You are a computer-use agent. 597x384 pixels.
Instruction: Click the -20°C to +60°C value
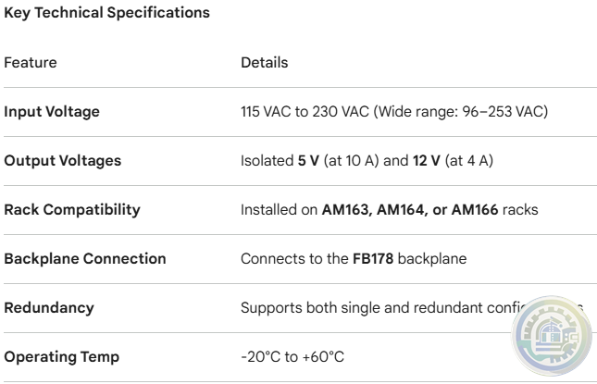(x=292, y=356)
